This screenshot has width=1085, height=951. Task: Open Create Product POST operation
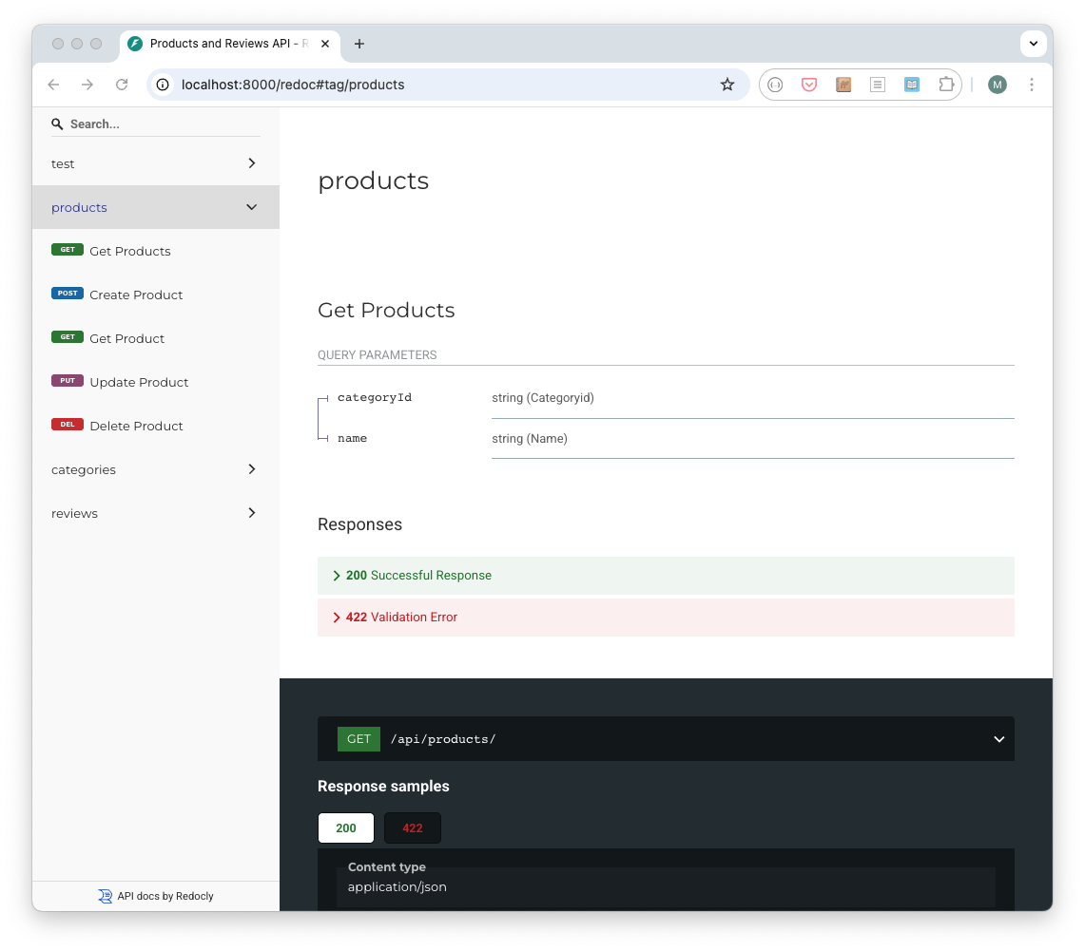click(136, 295)
